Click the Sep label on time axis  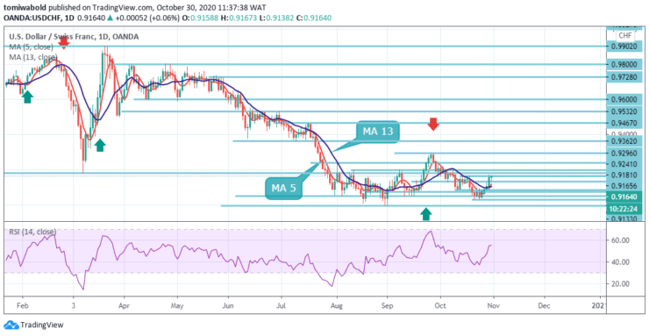[x=388, y=305]
